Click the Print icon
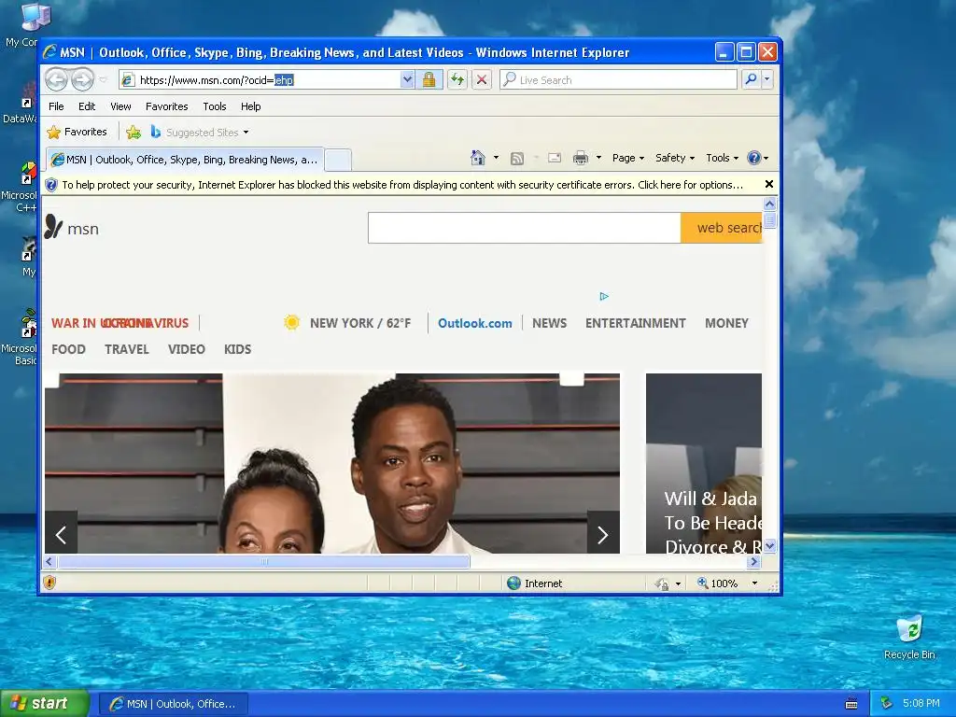This screenshot has width=956, height=717. [581, 158]
